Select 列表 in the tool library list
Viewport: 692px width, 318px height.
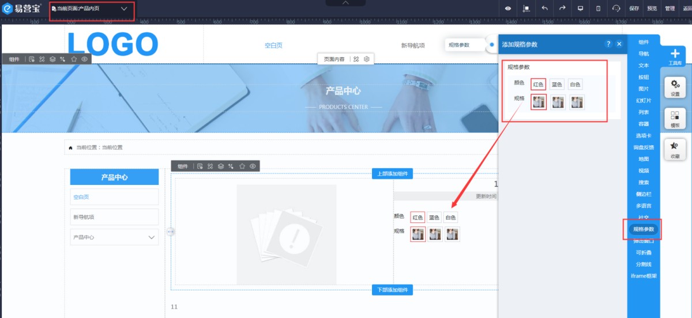click(644, 112)
